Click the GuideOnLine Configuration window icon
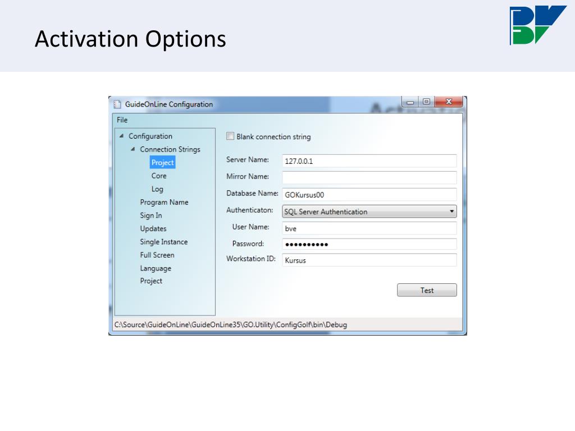Viewport: 575px width, 431px height. (117, 104)
